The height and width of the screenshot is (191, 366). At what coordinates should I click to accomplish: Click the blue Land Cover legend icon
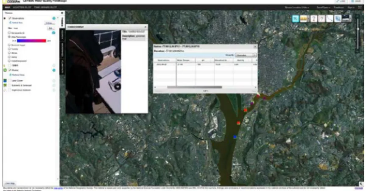pos(5,81)
